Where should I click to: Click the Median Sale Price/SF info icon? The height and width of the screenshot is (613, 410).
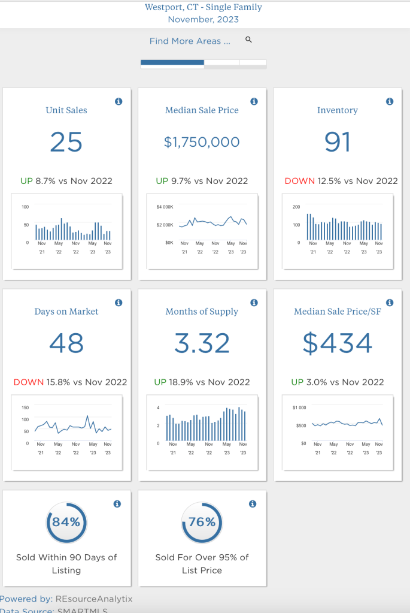(390, 303)
